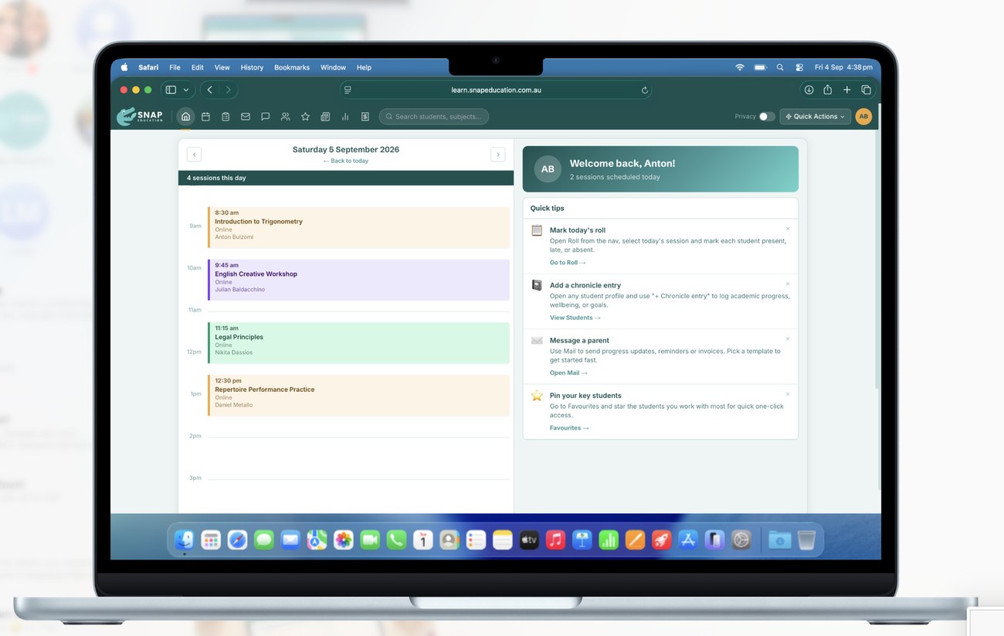The height and width of the screenshot is (636, 1004).
Task: Open a new Safari tab
Action: pyautogui.click(x=846, y=90)
